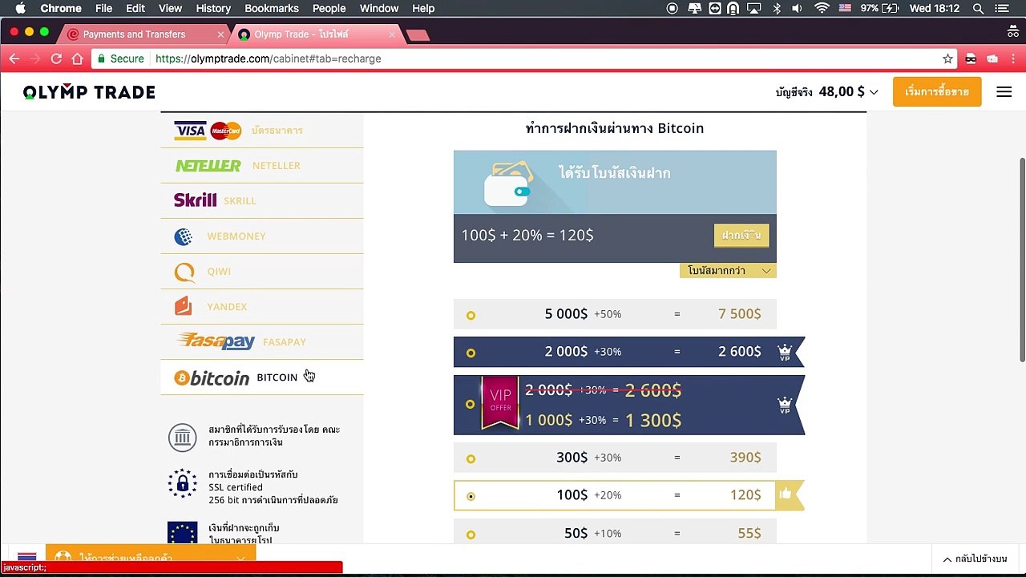
Task: Select the bitcoin logo
Action: [212, 377]
